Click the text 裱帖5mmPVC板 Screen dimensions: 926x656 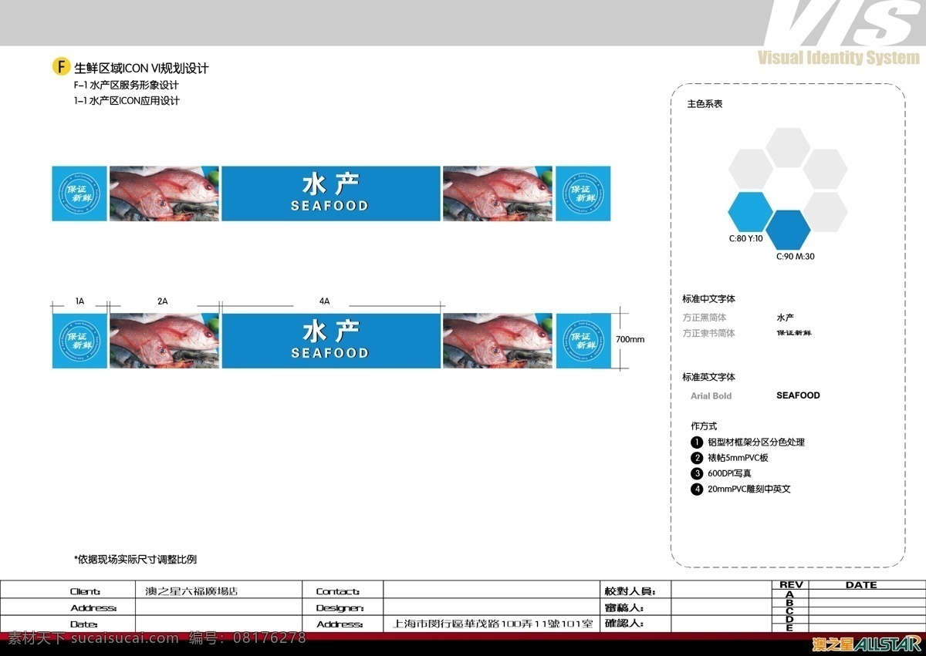point(738,458)
